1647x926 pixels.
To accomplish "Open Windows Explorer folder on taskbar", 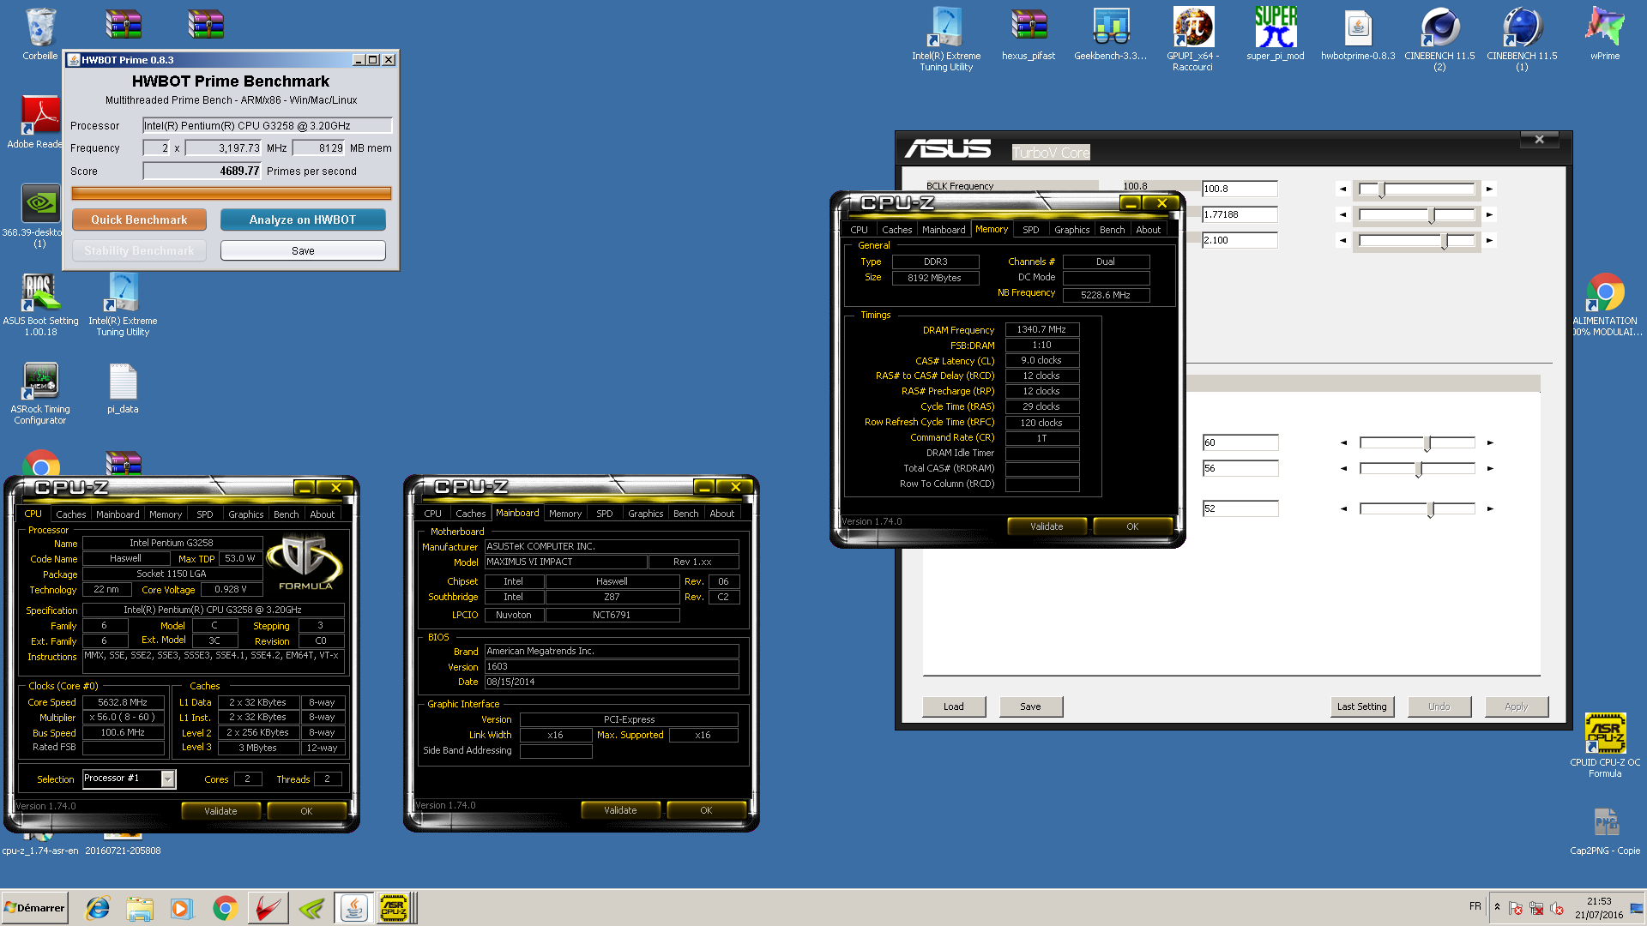I will [x=140, y=908].
